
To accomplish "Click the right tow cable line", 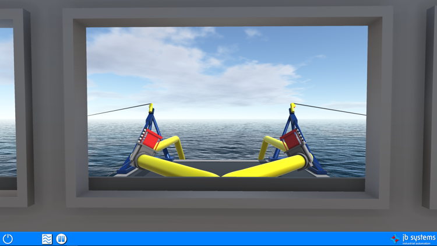I will click(x=332, y=110).
